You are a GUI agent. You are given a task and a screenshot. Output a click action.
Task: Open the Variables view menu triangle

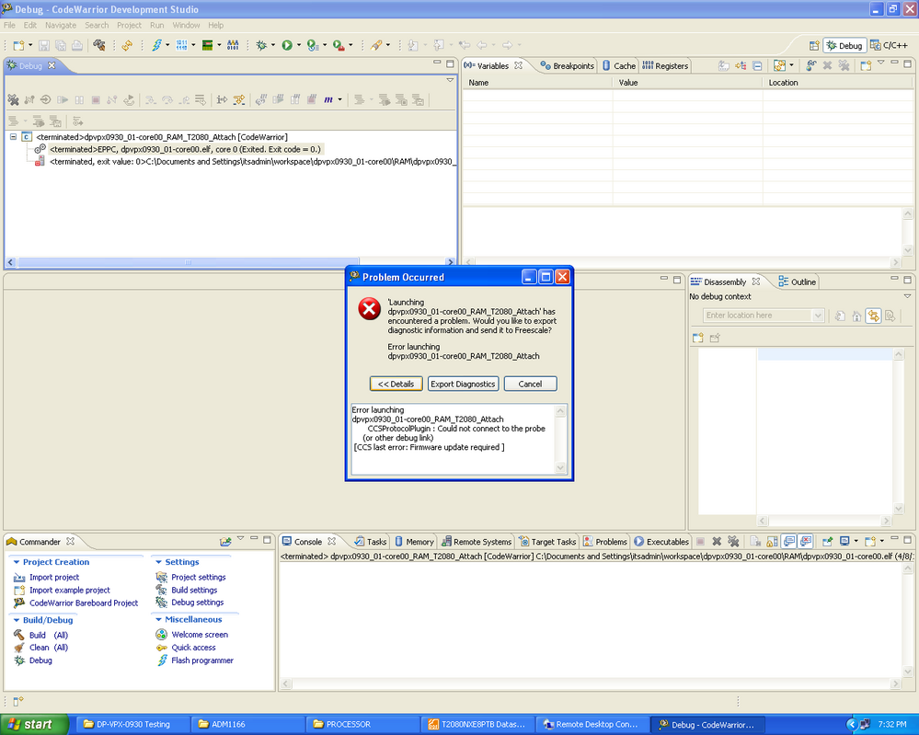click(880, 64)
